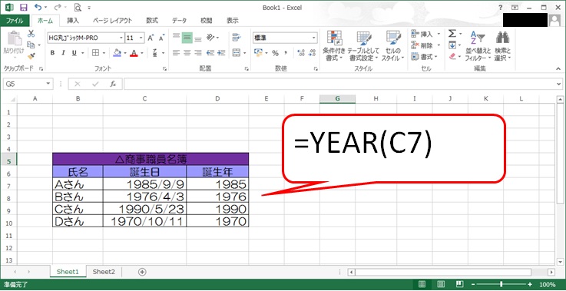Open Format as Table (テーブルとして書式設定) menu
Image resolution: width=566 pixels, height=291 pixels.
[x=363, y=46]
